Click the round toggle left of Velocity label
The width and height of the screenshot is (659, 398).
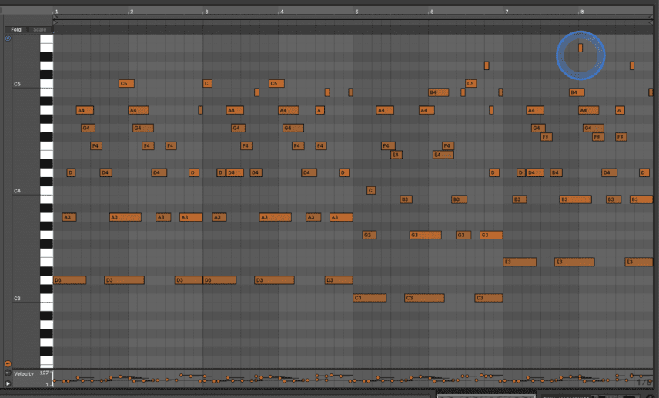point(8,373)
